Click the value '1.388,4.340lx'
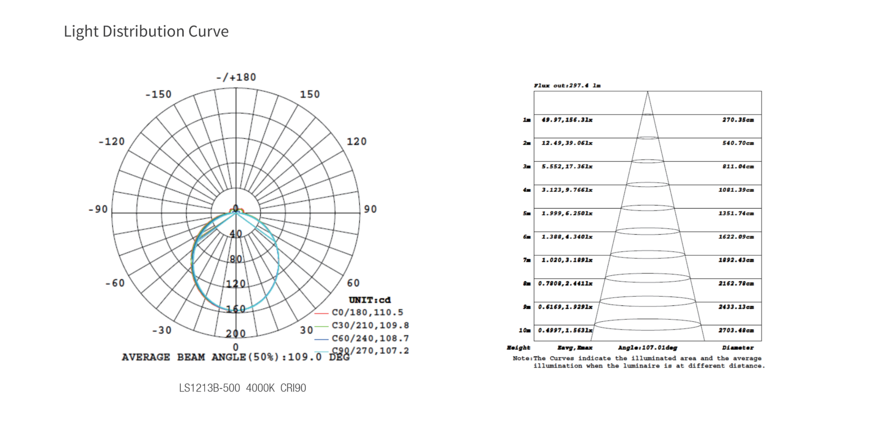Viewport: 889px width, 425px height. point(567,237)
